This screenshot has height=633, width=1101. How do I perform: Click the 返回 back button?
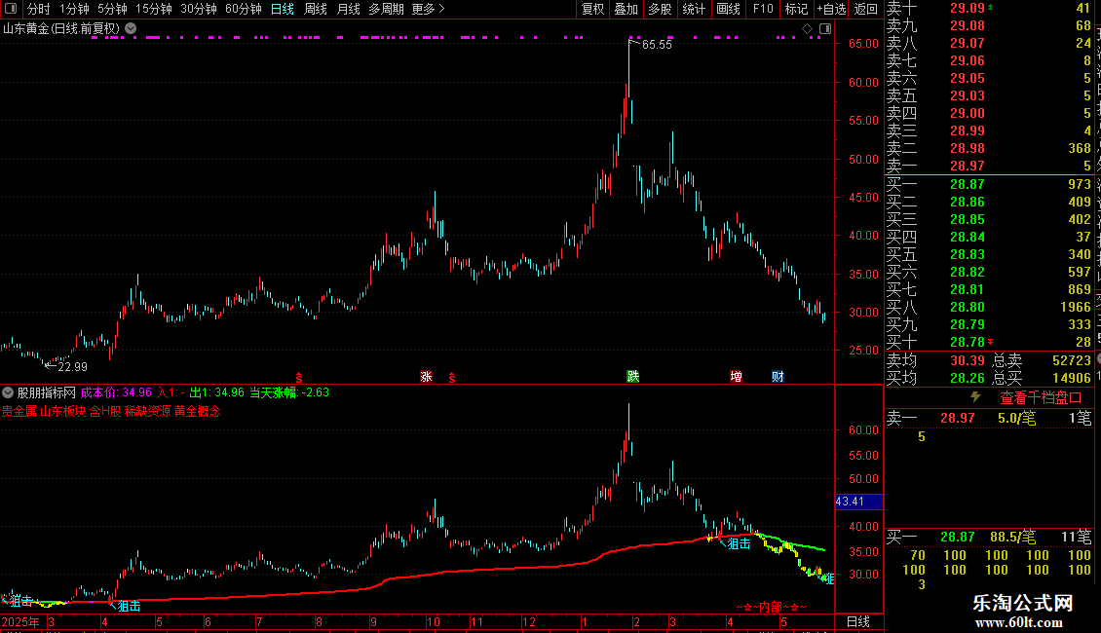[866, 9]
